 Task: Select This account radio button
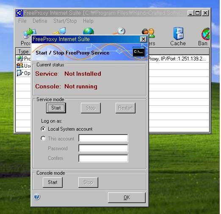[x=43, y=138]
